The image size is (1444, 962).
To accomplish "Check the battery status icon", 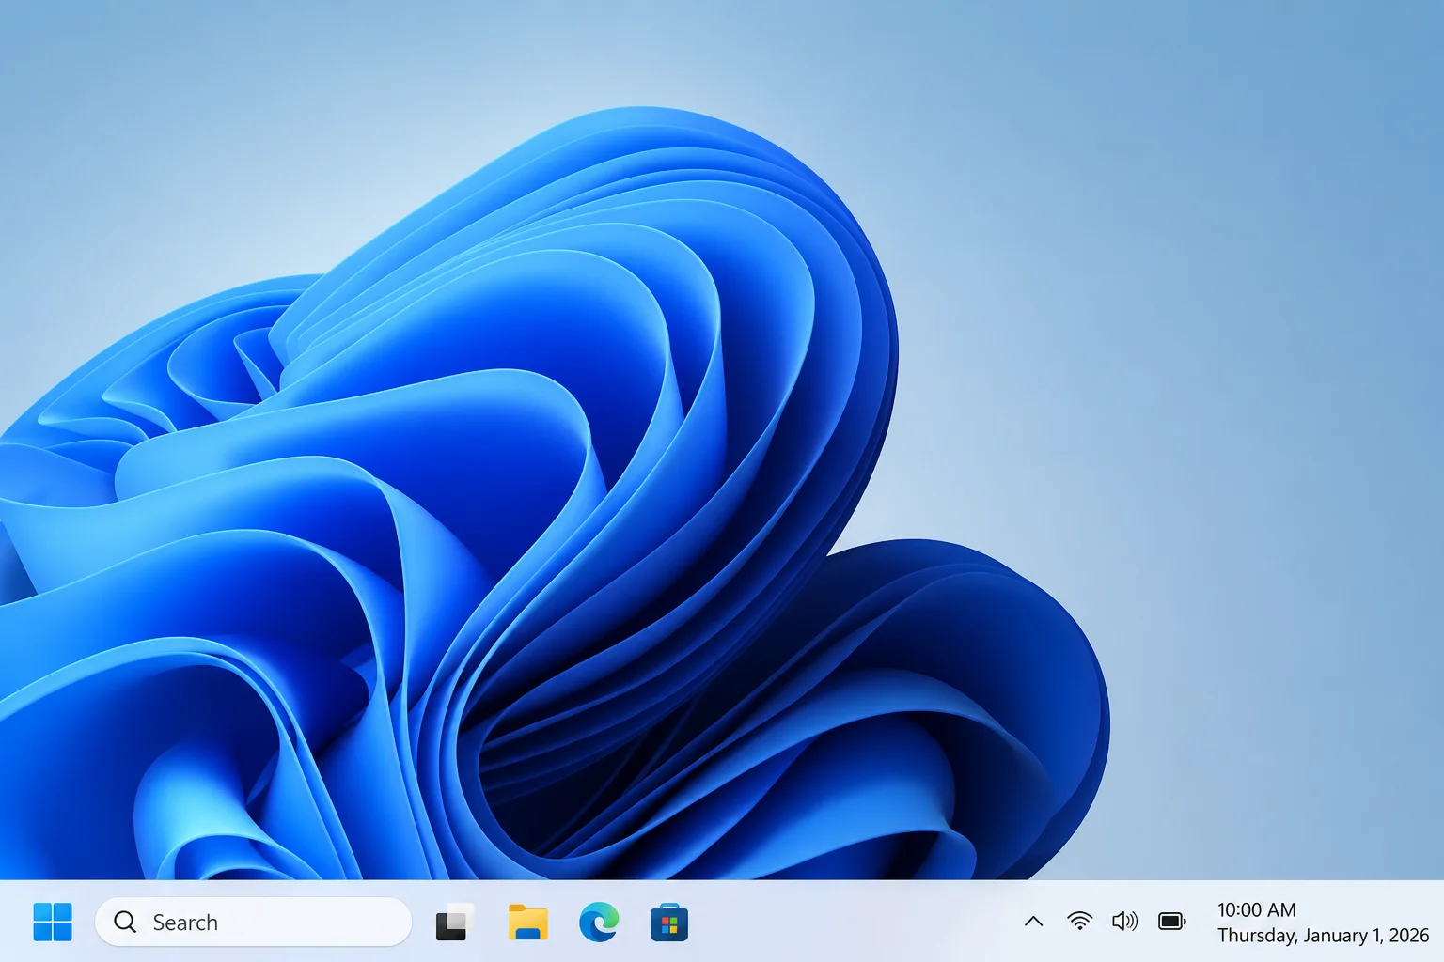I will tap(1172, 921).
